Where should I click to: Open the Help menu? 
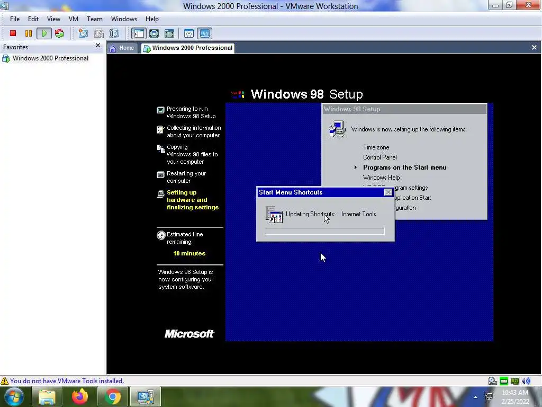(152, 19)
